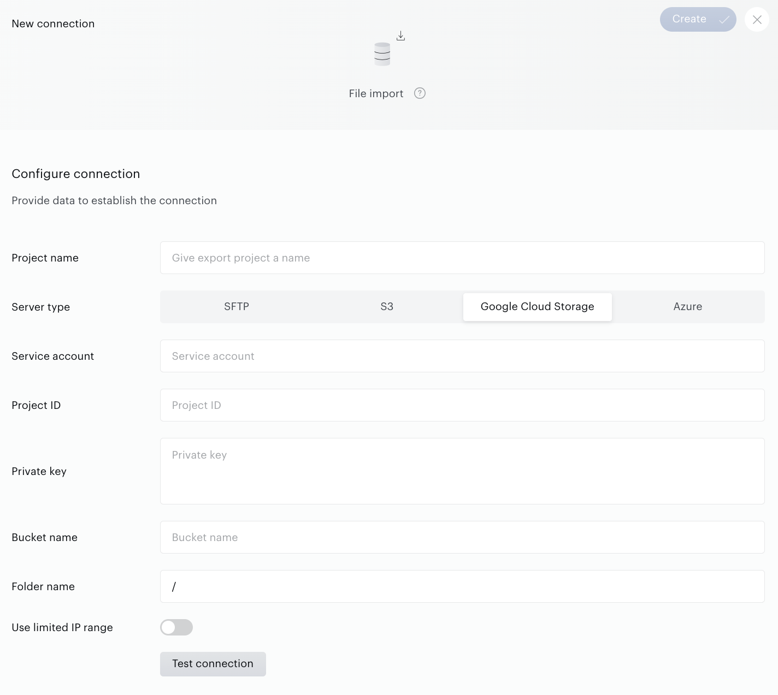Click the Create button

click(x=698, y=19)
